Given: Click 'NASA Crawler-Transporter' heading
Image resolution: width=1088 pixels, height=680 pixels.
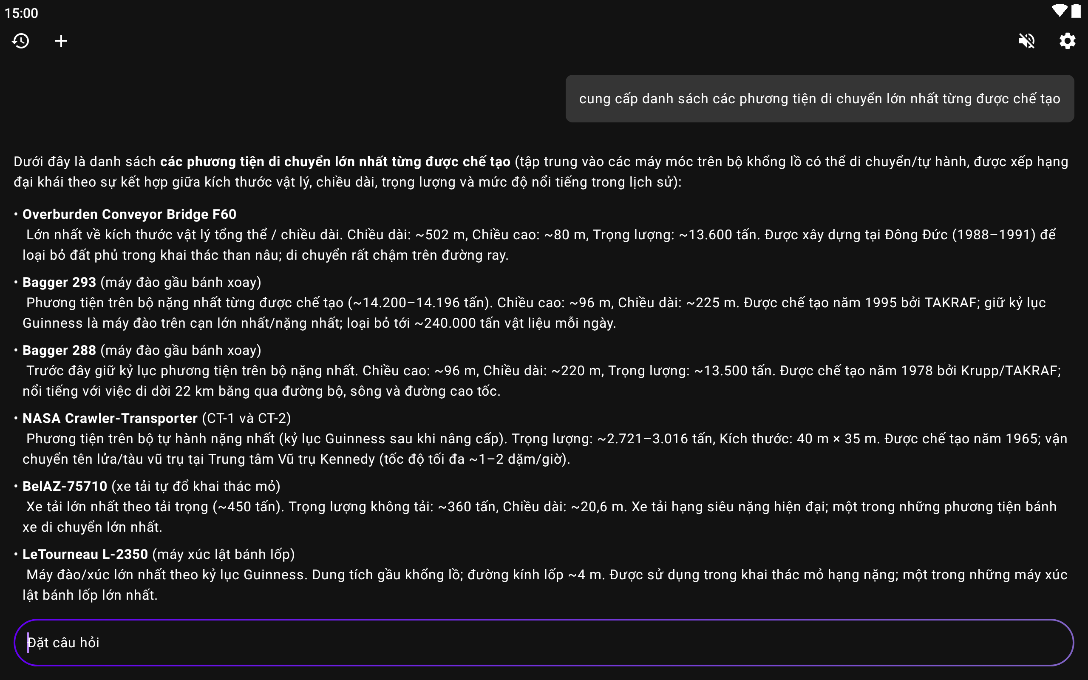Looking at the screenshot, I should (110, 418).
